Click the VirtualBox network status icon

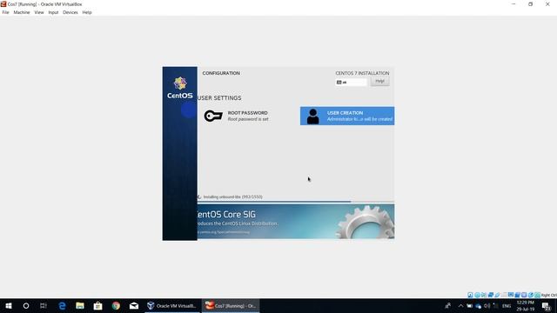pos(491,295)
